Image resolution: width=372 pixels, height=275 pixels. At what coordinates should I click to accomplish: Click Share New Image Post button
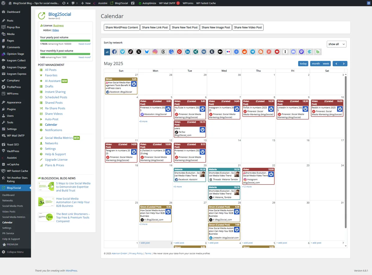216,27
